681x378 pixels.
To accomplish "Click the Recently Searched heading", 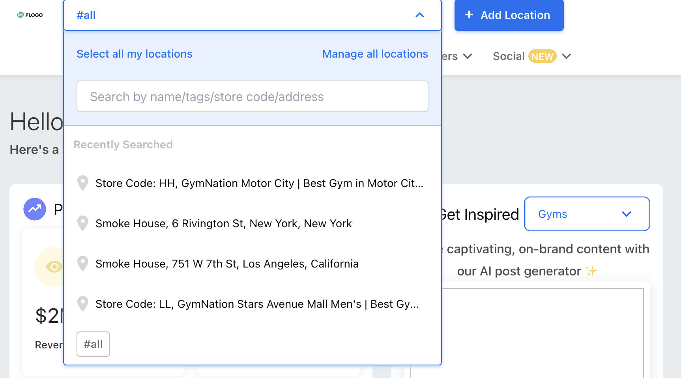I will (123, 144).
